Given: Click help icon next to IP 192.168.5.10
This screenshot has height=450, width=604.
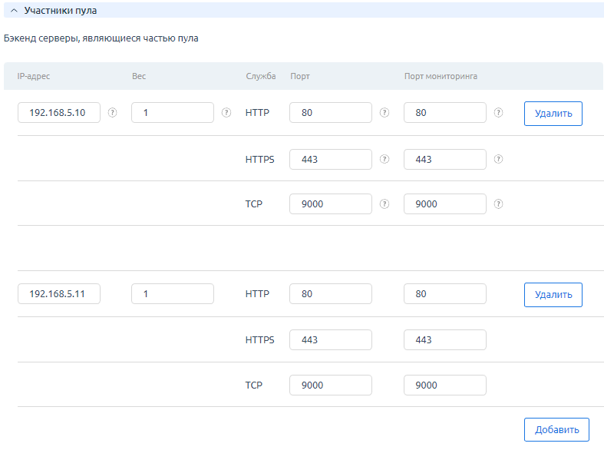Looking at the screenshot, I should click(112, 112).
